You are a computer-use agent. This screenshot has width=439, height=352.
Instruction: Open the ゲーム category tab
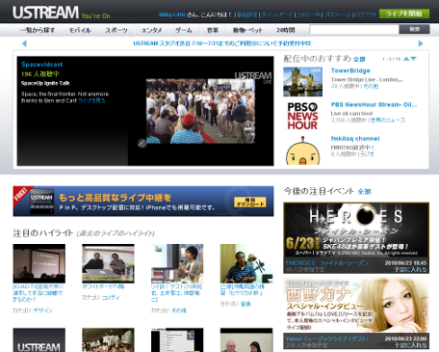(184, 30)
